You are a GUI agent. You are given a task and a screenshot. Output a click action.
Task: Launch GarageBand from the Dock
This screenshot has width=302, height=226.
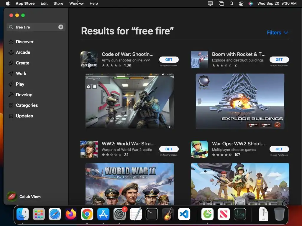[168, 214]
